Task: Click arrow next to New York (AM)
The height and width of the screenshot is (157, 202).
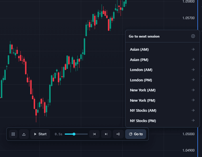Action: coord(193,90)
